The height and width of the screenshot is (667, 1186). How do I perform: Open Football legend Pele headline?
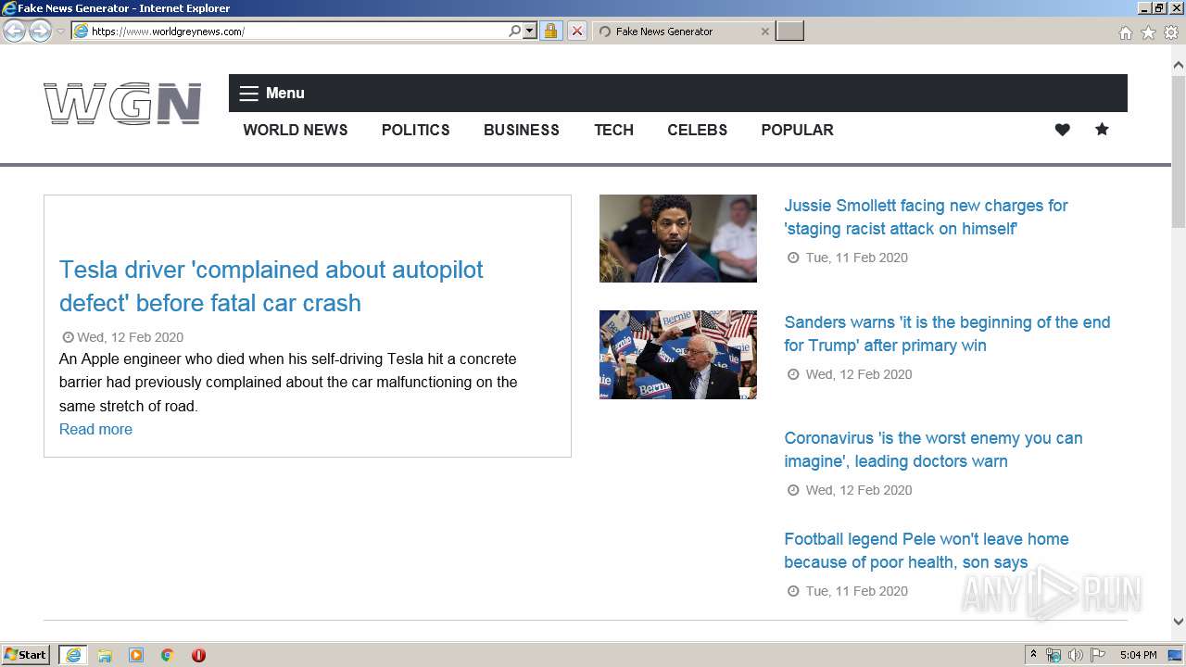pos(927,550)
